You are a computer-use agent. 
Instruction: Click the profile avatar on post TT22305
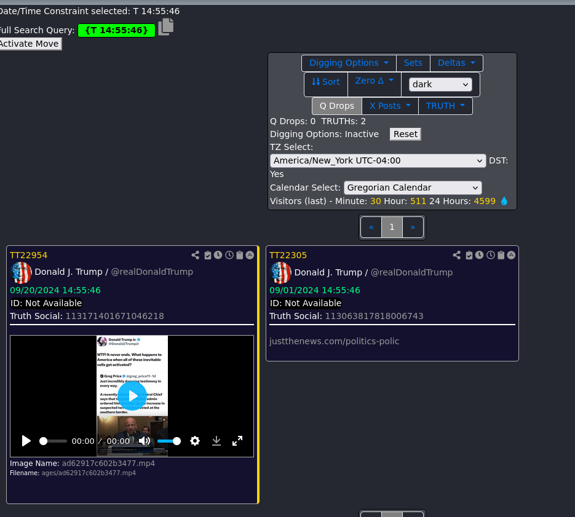281,273
